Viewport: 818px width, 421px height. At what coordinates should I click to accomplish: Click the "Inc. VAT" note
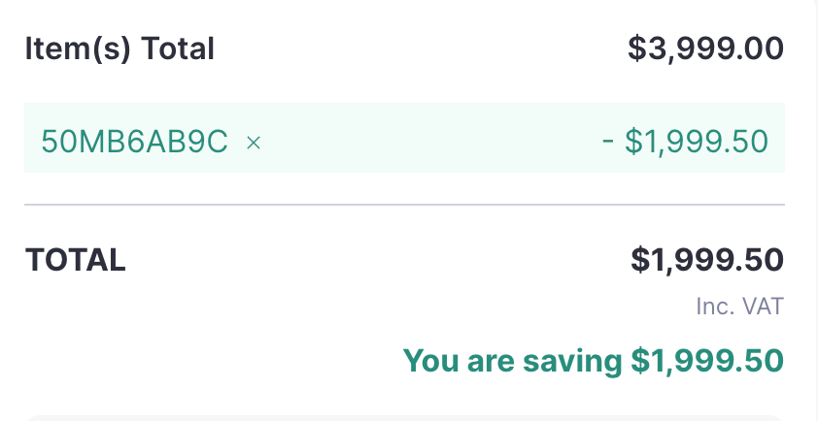tap(739, 308)
